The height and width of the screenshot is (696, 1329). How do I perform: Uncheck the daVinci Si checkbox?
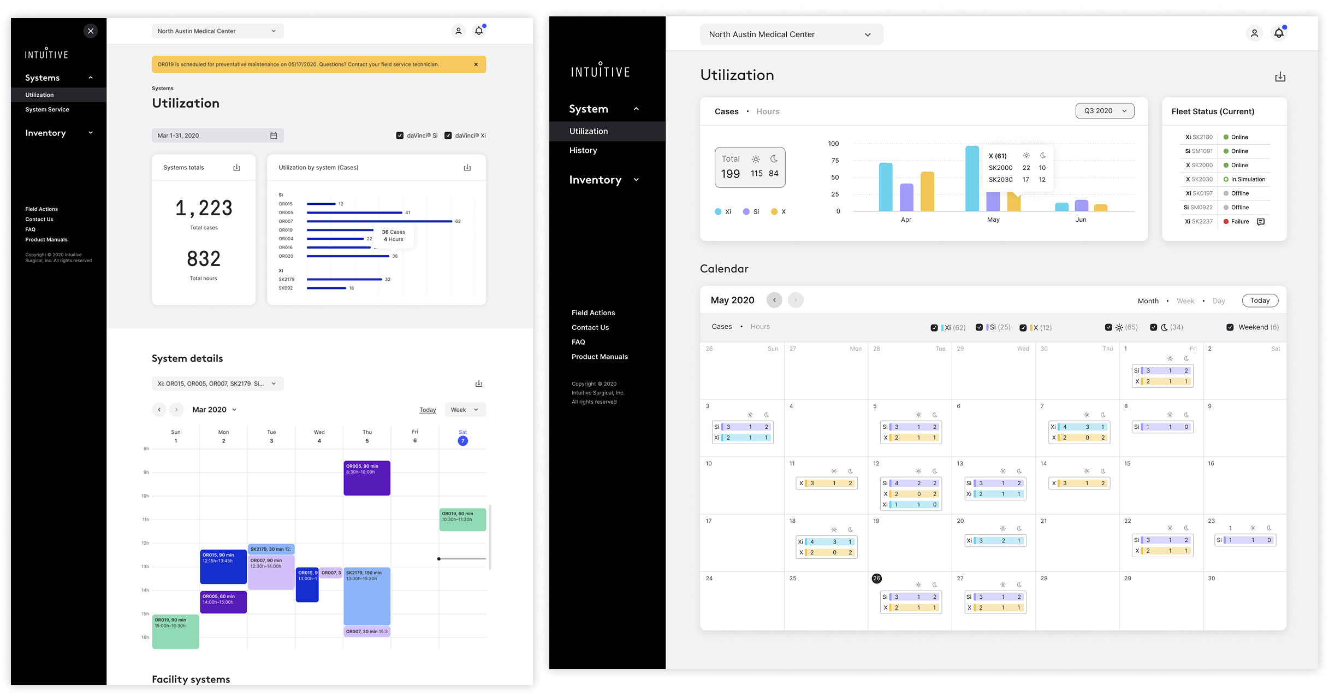pyautogui.click(x=400, y=135)
